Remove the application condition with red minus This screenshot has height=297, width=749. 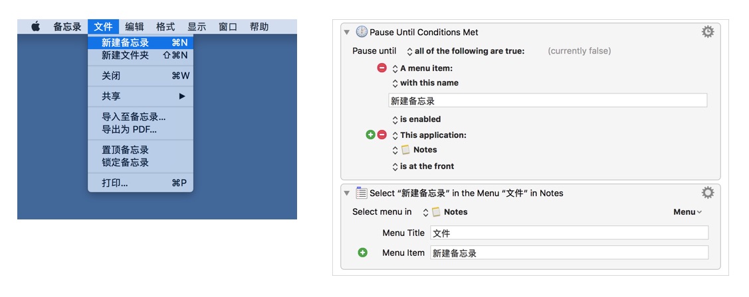382,135
